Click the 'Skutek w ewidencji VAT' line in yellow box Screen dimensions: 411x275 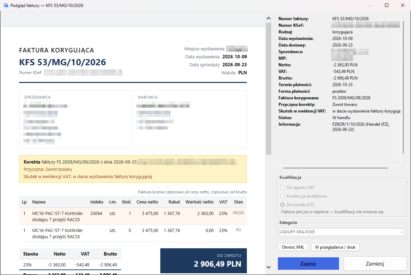coord(88,177)
